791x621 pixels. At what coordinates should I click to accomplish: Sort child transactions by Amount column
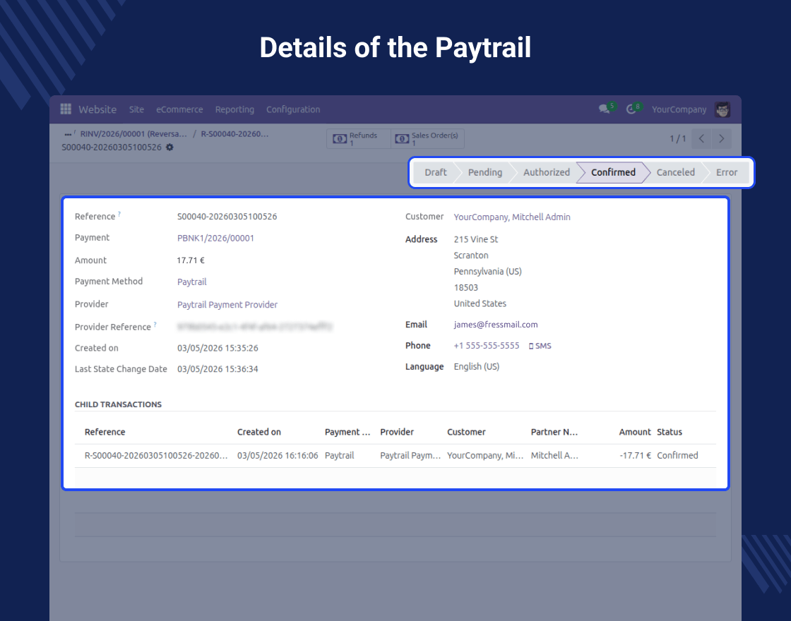pyautogui.click(x=635, y=432)
